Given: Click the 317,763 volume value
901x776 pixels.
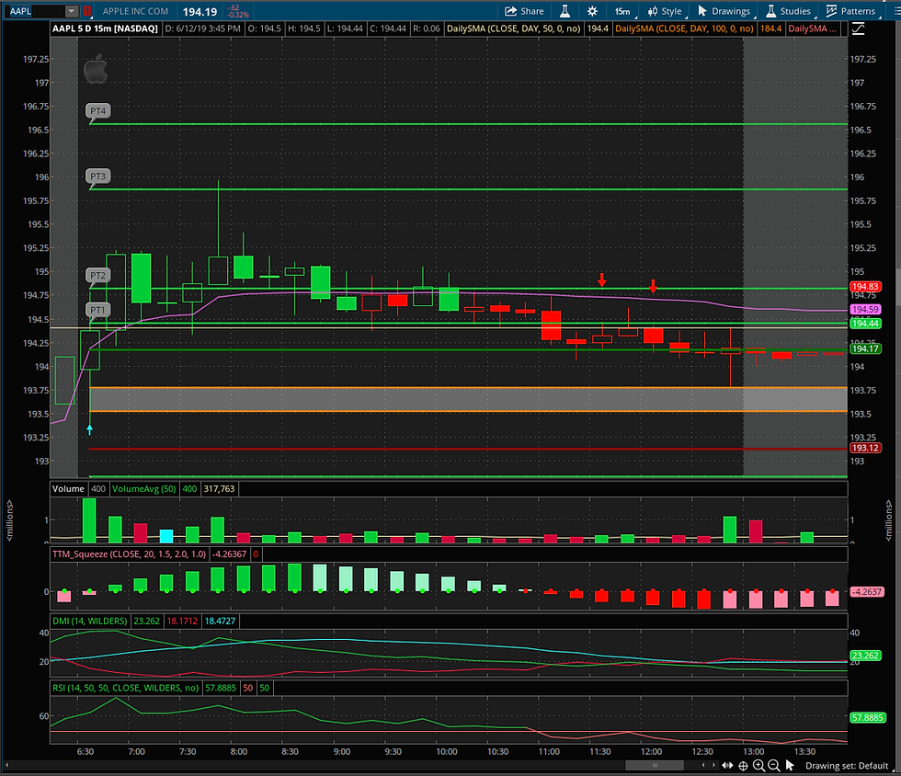Looking at the screenshot, I should (x=219, y=488).
